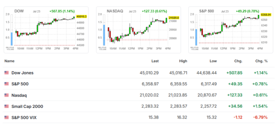Click Nasdaq high value 21,023.85
The height and width of the screenshot is (125, 280).
point(178,95)
